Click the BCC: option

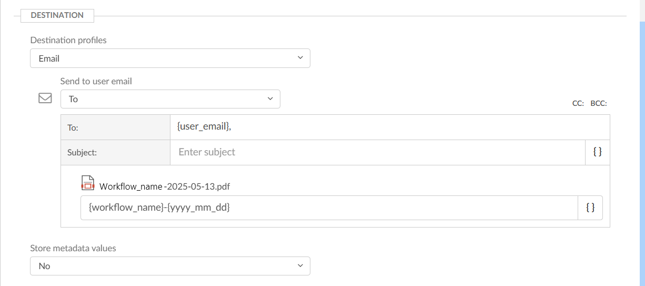(x=599, y=104)
